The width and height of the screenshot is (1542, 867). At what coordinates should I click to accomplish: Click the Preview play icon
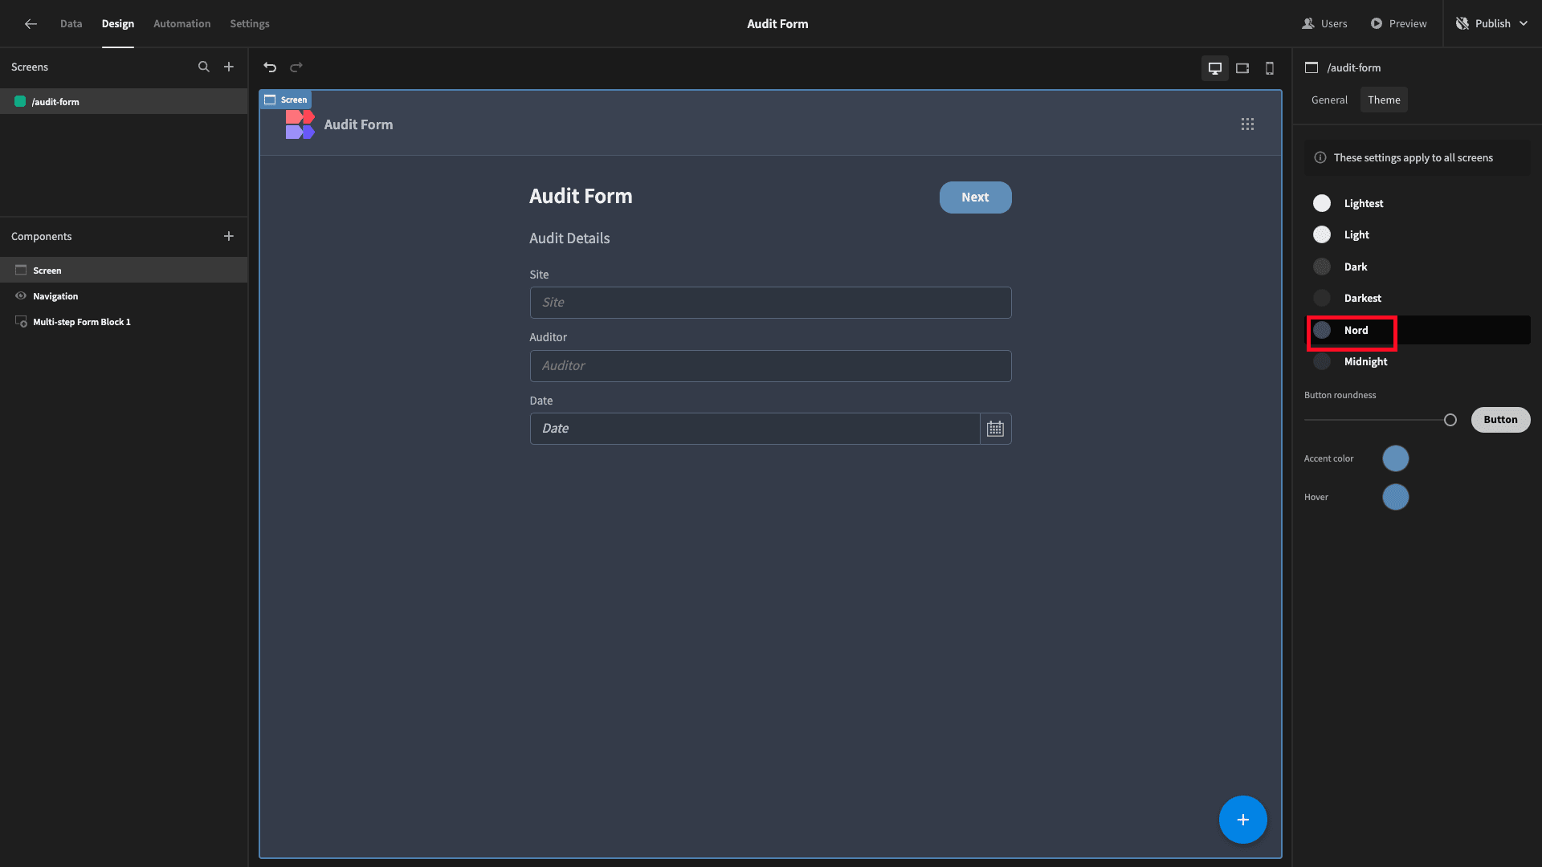[1377, 24]
